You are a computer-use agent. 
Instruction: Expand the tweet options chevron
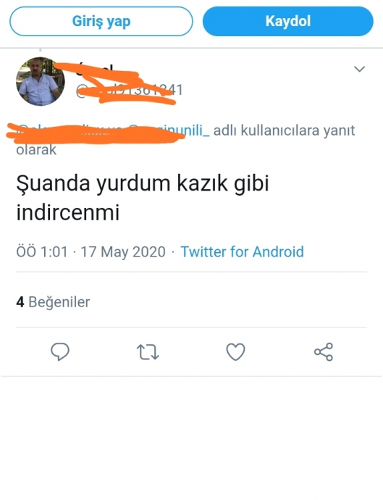(359, 69)
